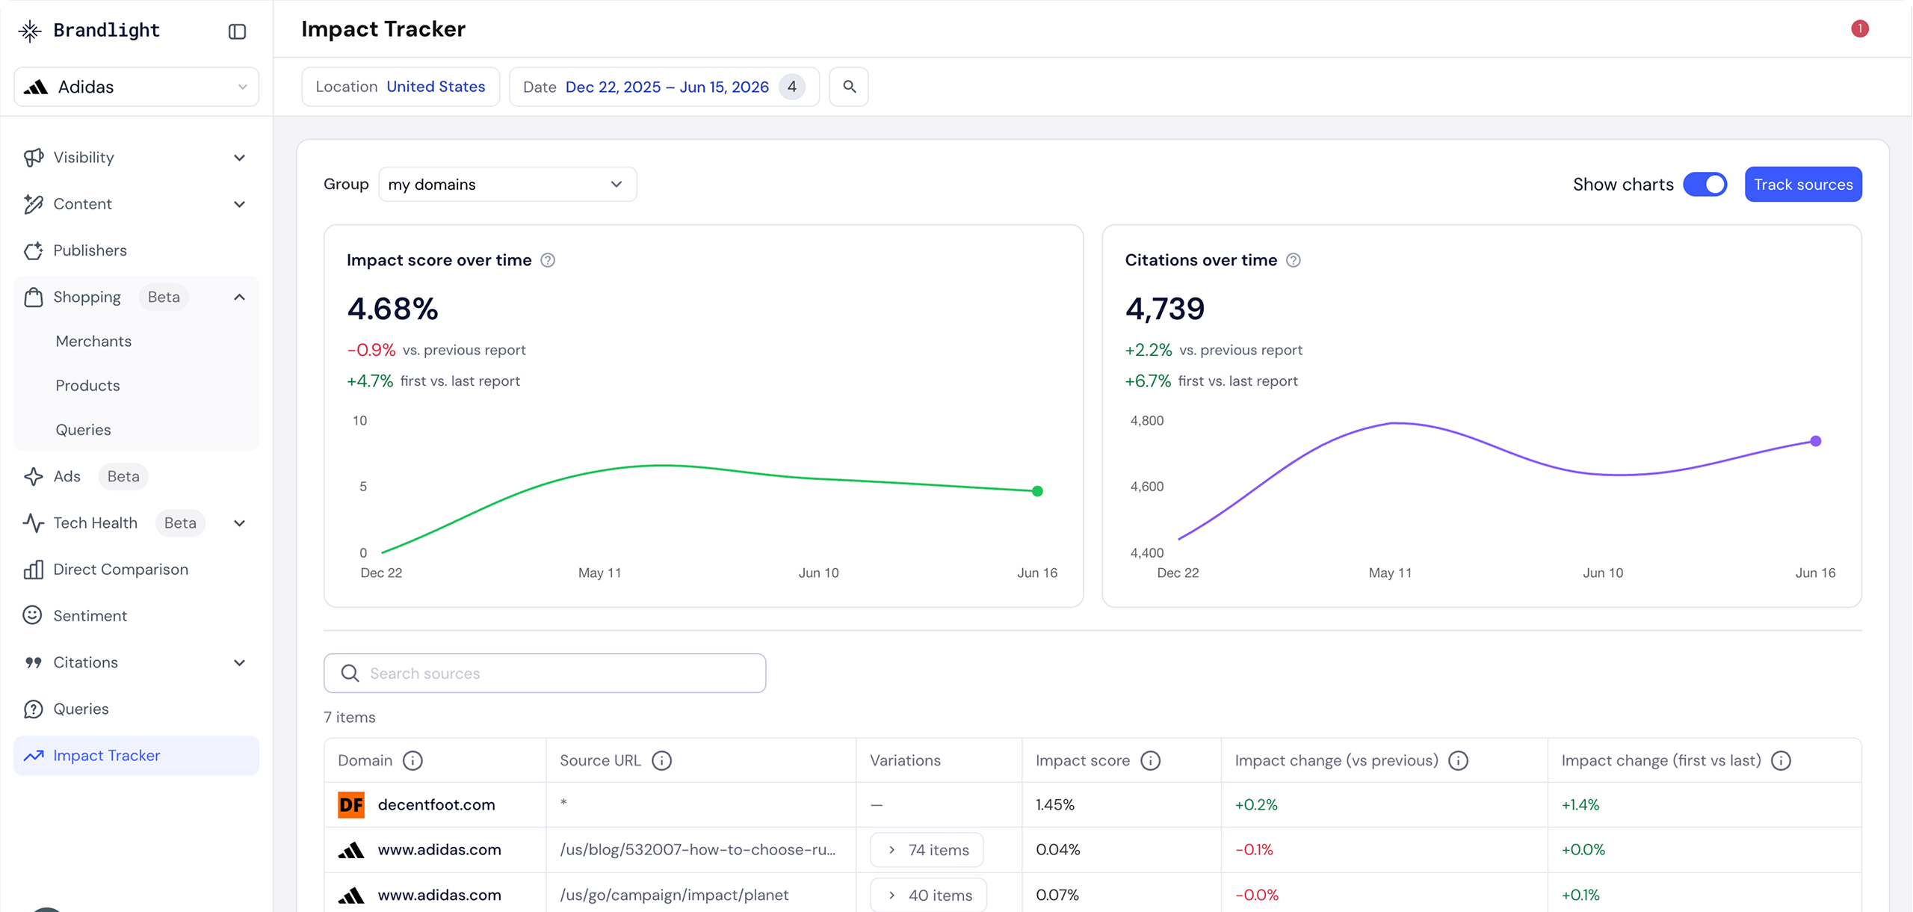1913x912 pixels.
Task: Click help icon beside Citations over time
Action: [1294, 260]
